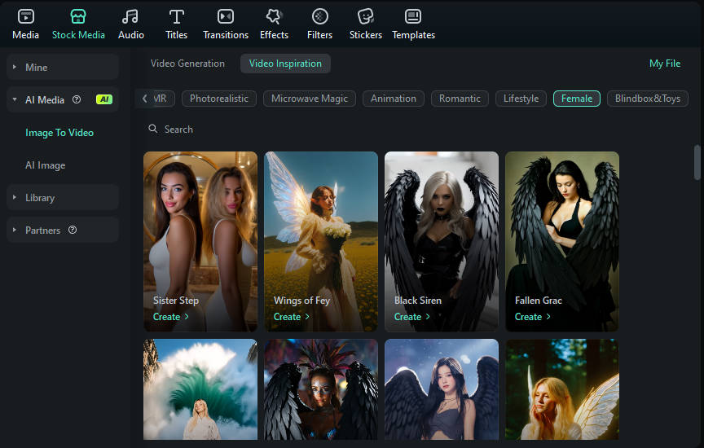Open the My File link
Viewport: 704px width, 448px height.
click(665, 64)
